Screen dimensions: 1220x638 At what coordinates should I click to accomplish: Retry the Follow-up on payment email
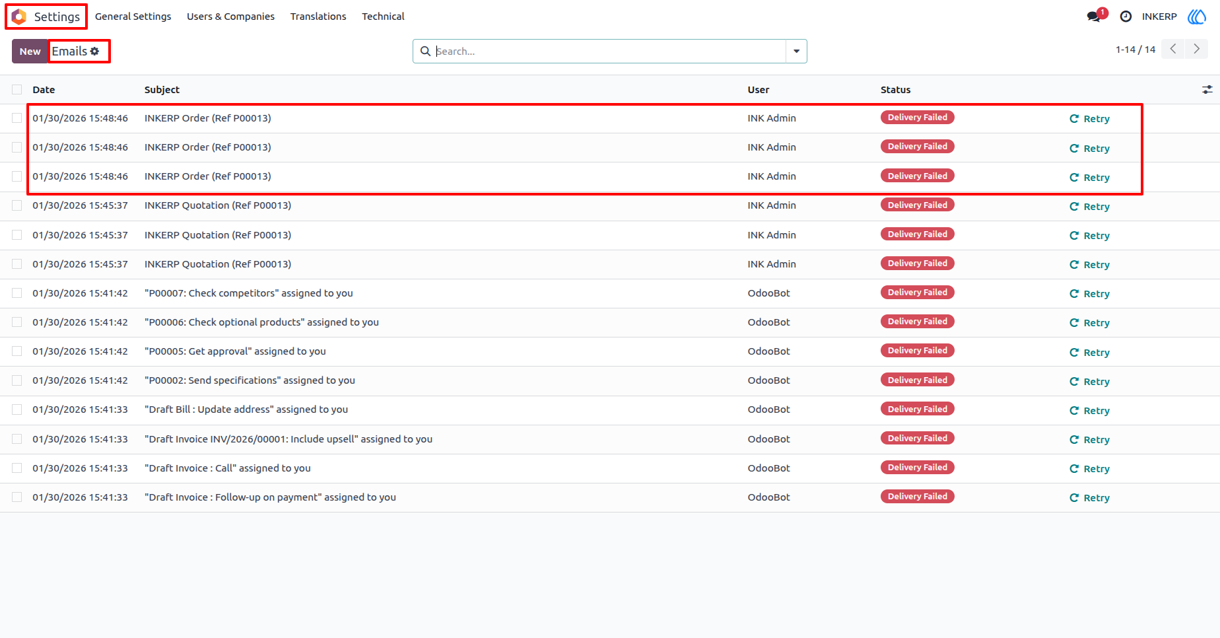point(1089,498)
